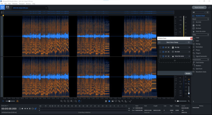This screenshot has width=212, height=115.
Task: Open Waveform Stats
Action: click(x=201, y=72)
